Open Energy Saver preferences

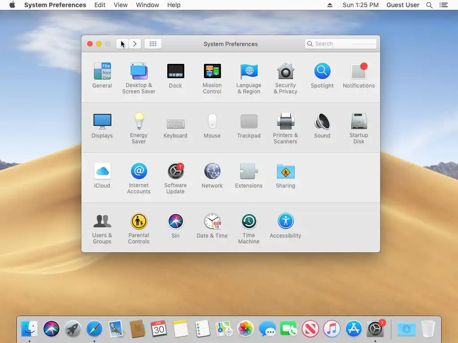(139, 128)
